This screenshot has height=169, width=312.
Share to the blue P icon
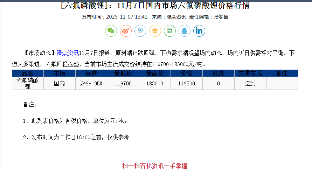click(x=140, y=31)
